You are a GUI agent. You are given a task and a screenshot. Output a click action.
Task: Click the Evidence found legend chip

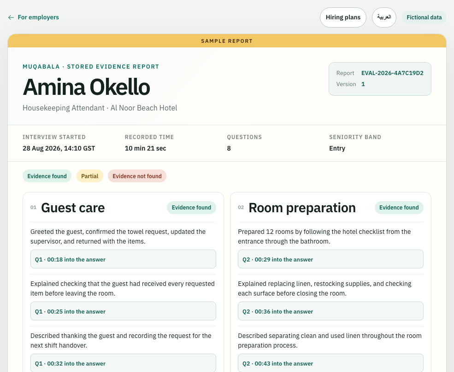tap(47, 176)
